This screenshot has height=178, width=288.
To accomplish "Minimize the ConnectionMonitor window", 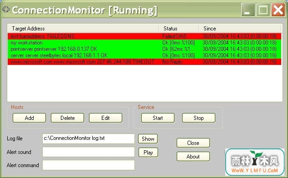I will (248, 10).
